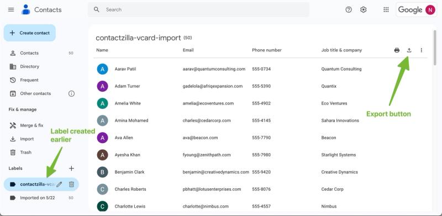Screen dimensions: 442x216
Task: Click Aarav Patil's avatar
Action: point(102,69)
